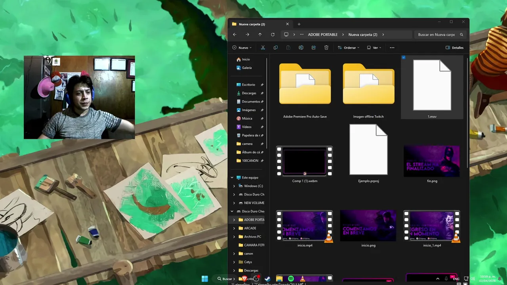
Task: Click the microphone tray icon
Action: (x=446, y=279)
